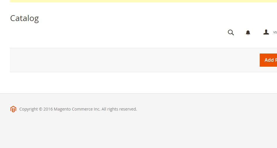Click the Catalog page heading
The image size is (277, 148).
click(24, 18)
